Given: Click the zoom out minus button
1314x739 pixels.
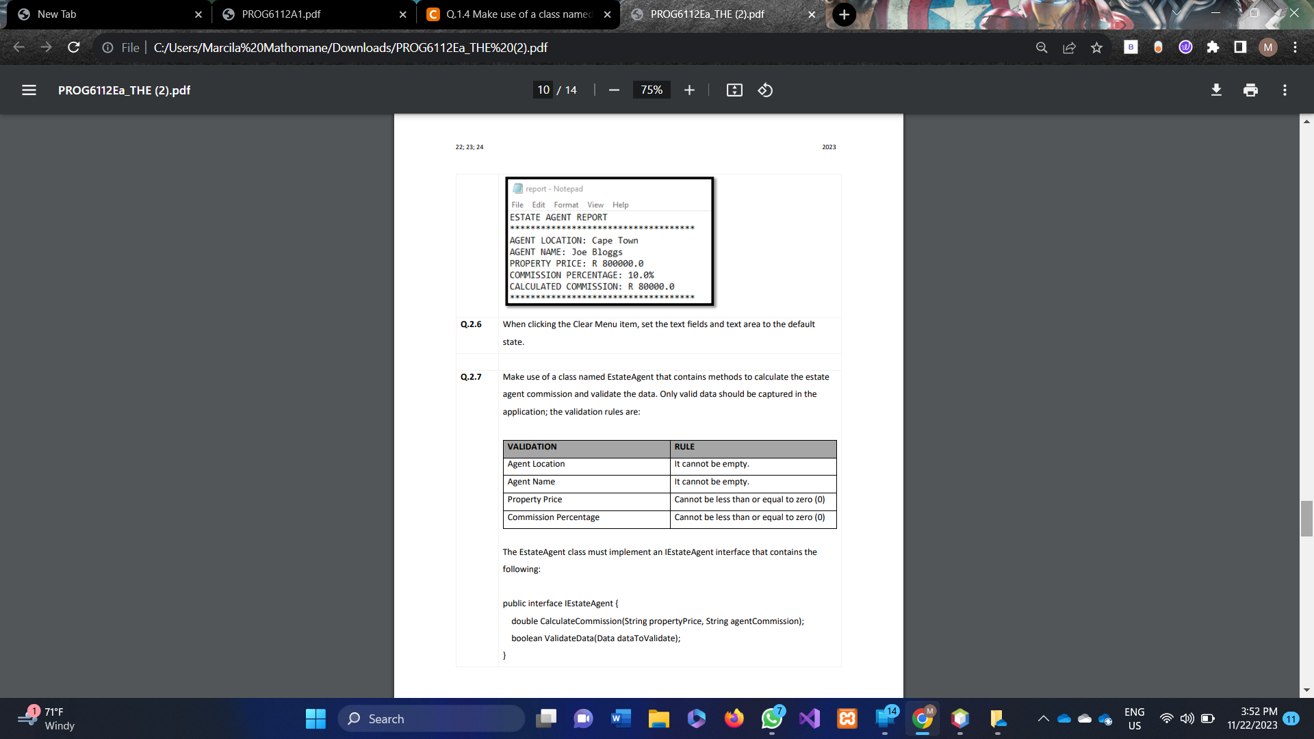Looking at the screenshot, I should [x=614, y=90].
